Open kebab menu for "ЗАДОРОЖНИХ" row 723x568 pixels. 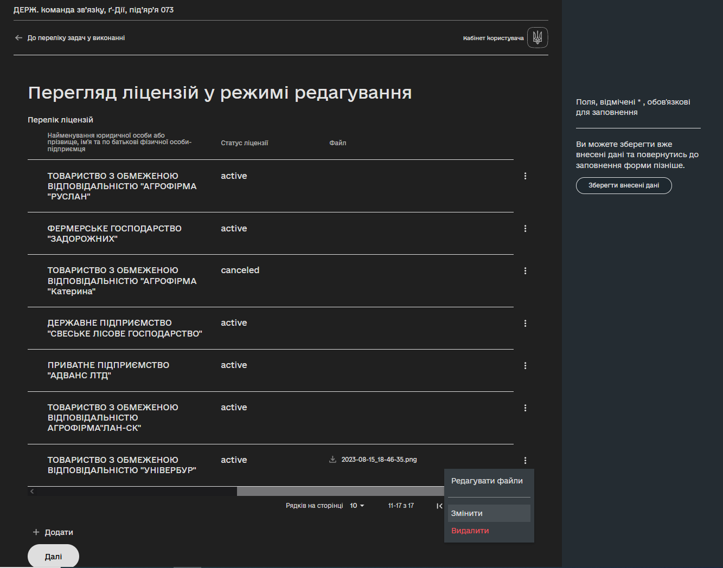pyautogui.click(x=525, y=229)
